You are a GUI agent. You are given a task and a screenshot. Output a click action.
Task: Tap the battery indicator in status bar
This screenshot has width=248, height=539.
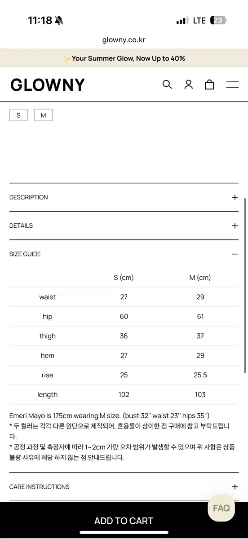(x=220, y=21)
